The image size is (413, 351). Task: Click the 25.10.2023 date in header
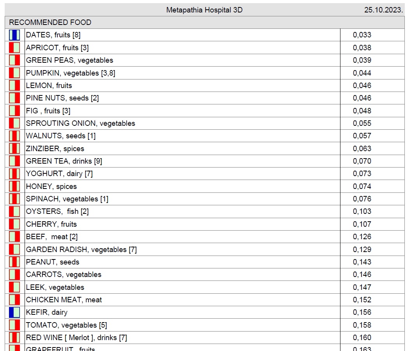tap(383, 10)
